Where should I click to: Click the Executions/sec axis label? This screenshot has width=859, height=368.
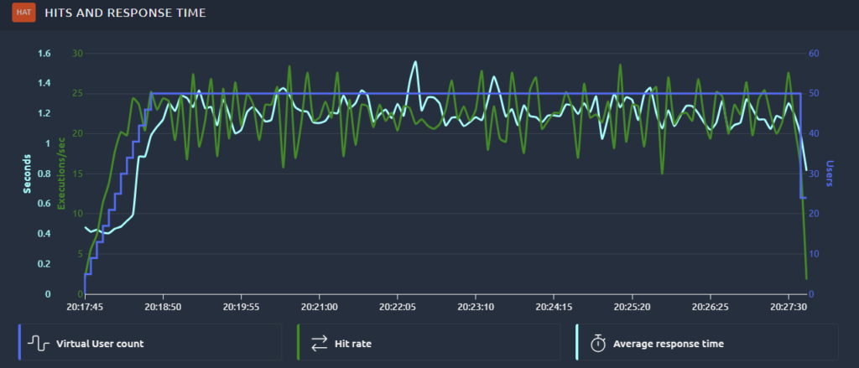point(61,174)
